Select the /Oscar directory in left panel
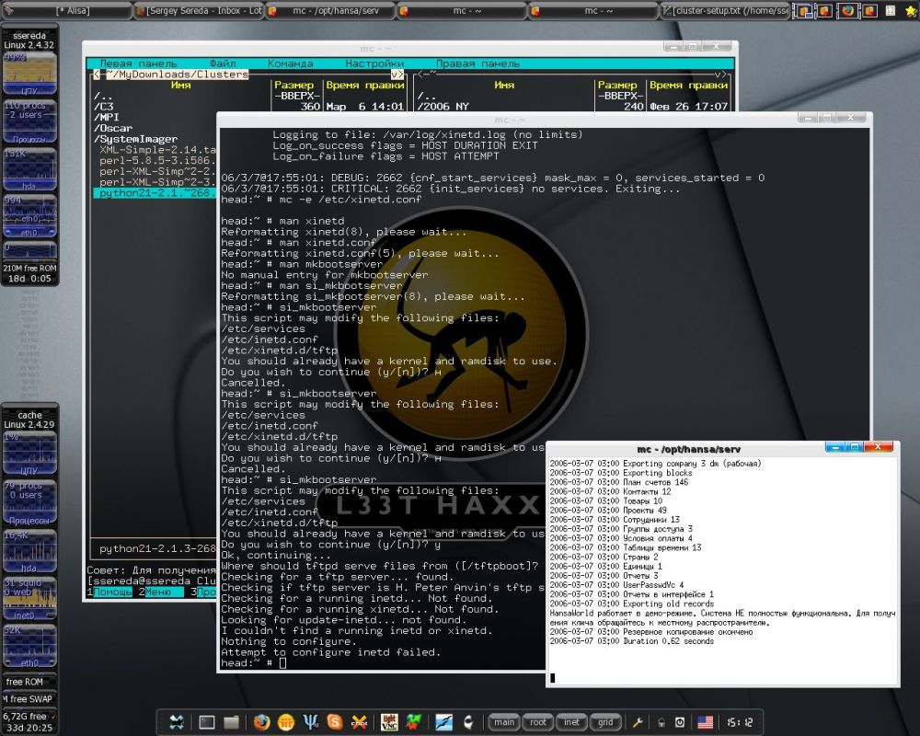 (112, 128)
